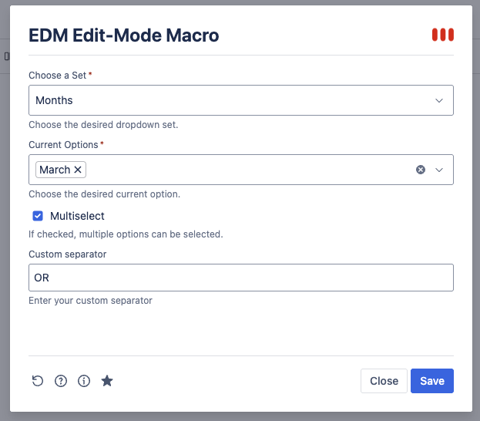
Task: Click 'Choose the desired dropdown set.' hint
Action: point(103,125)
